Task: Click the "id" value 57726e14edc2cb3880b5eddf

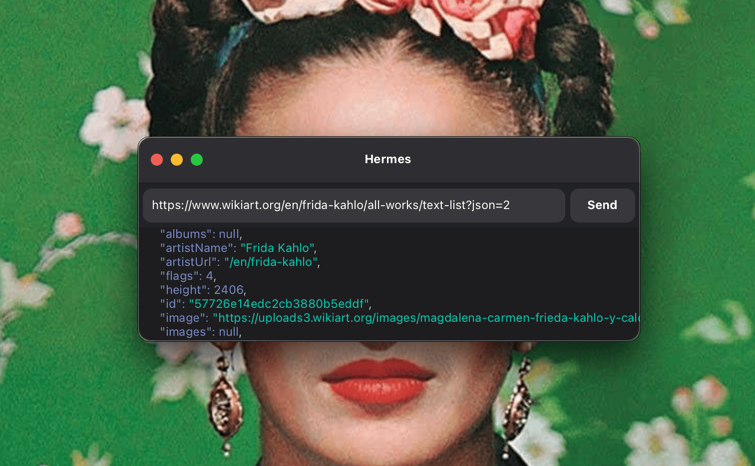Action: tap(279, 304)
